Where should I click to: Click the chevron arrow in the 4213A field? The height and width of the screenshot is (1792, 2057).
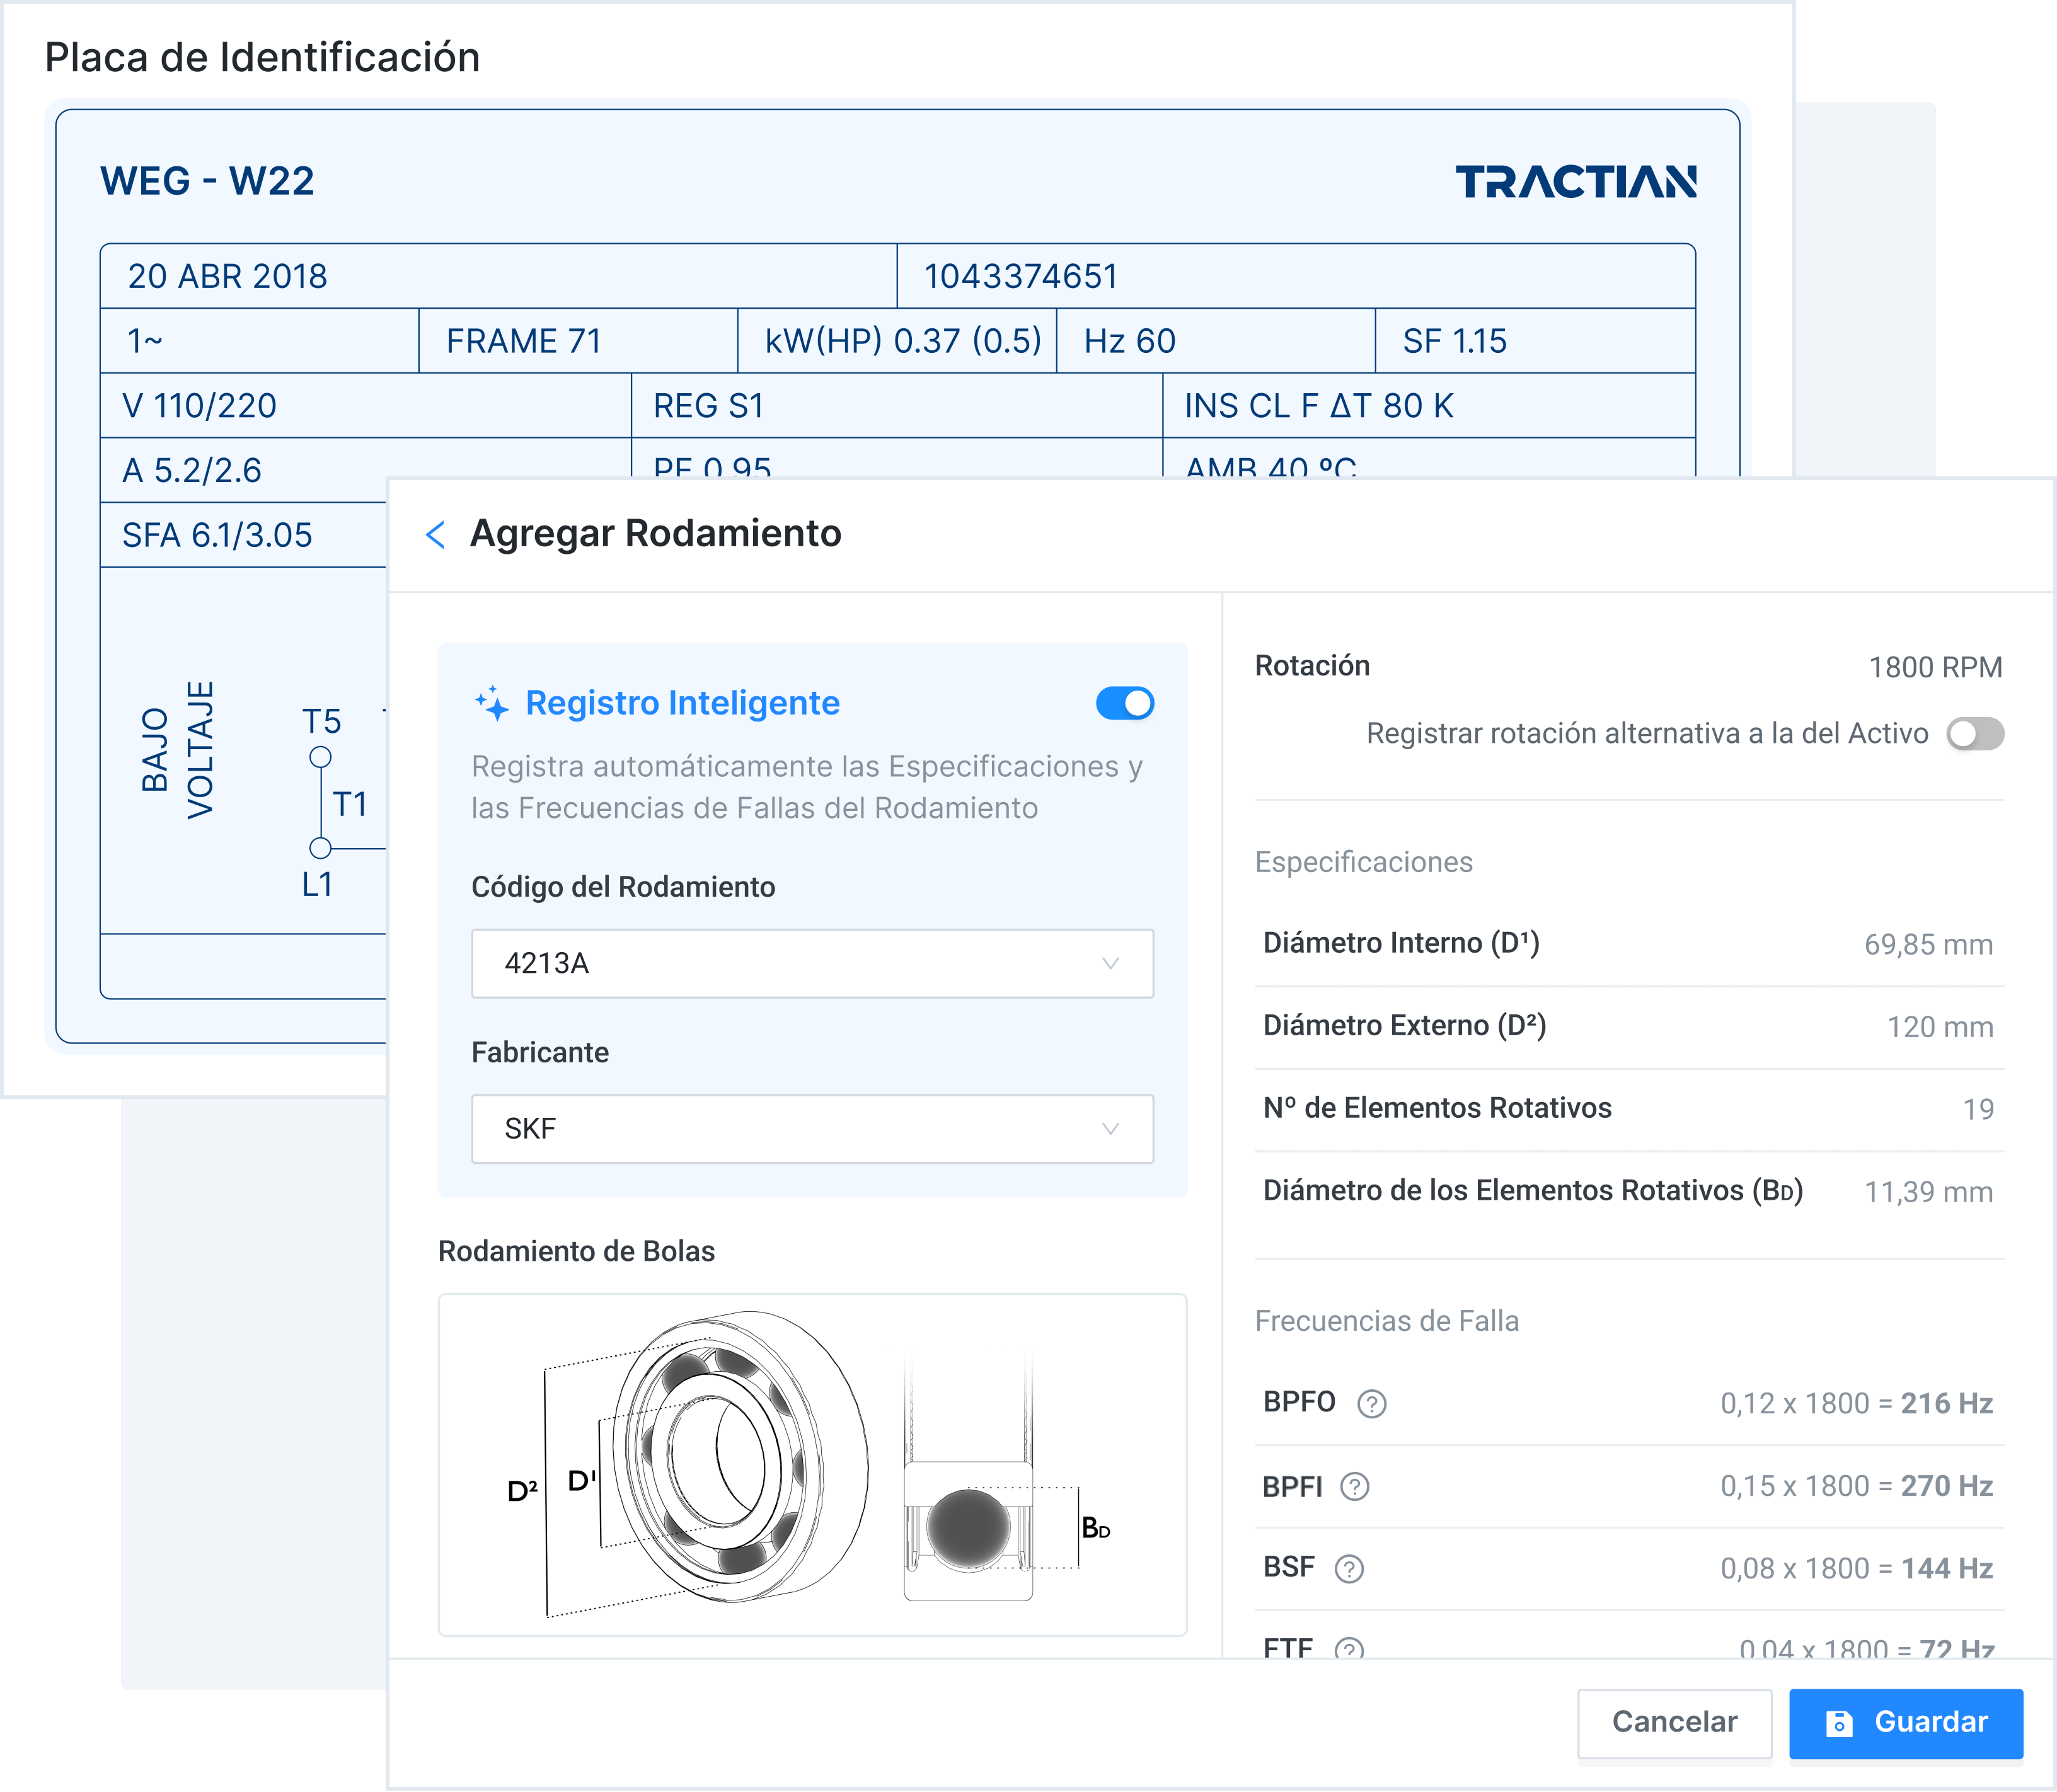pos(1109,963)
